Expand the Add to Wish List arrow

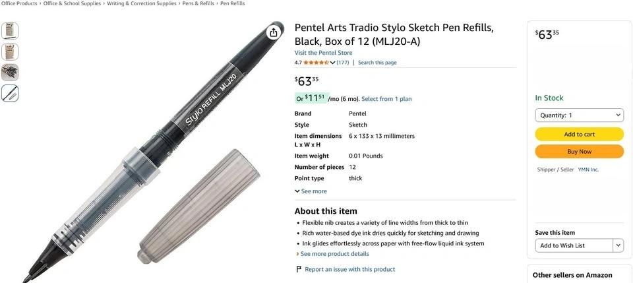618,245
